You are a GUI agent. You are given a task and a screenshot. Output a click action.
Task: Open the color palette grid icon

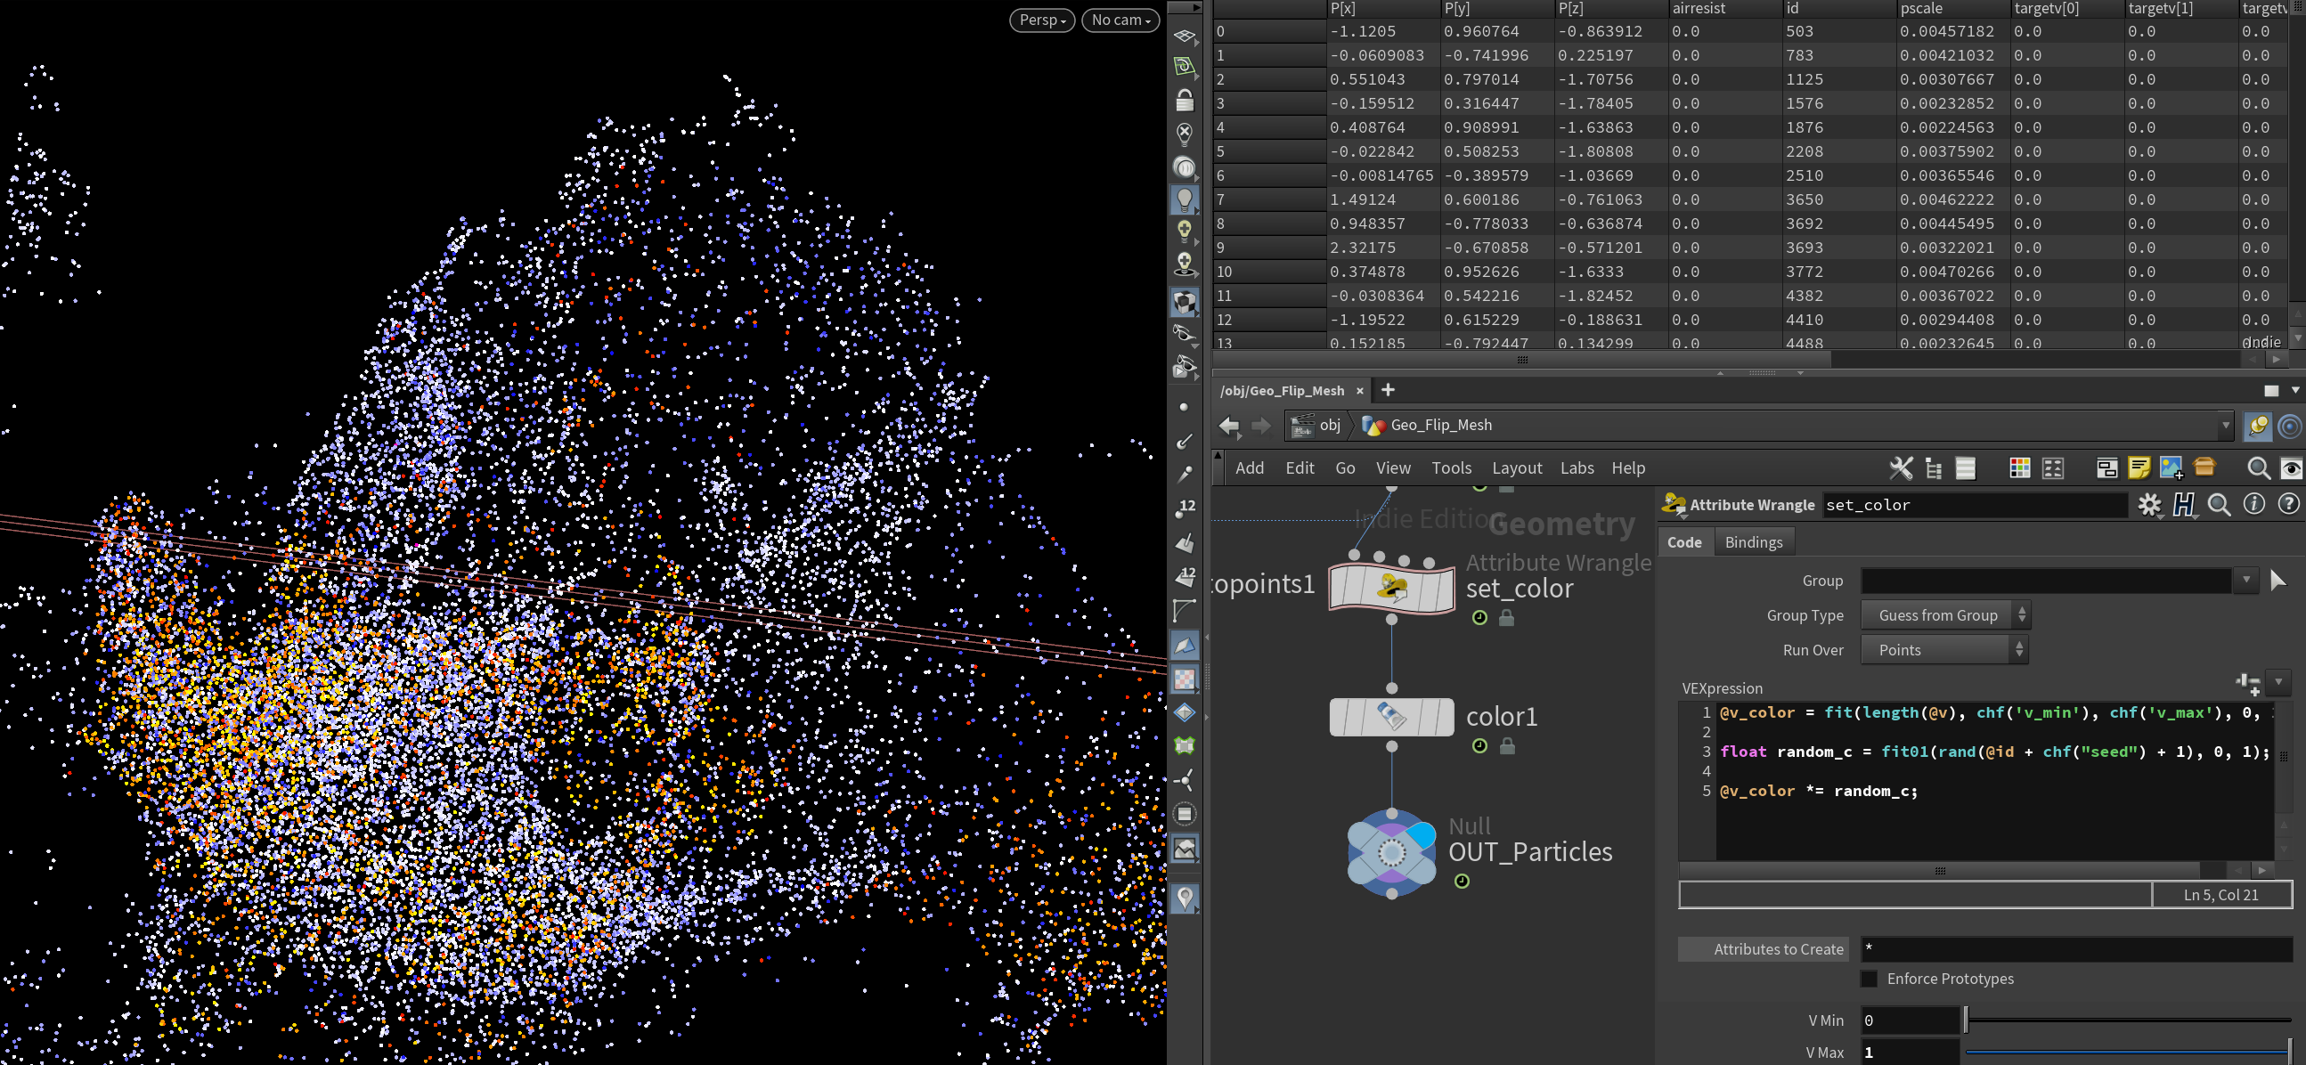click(x=2019, y=468)
